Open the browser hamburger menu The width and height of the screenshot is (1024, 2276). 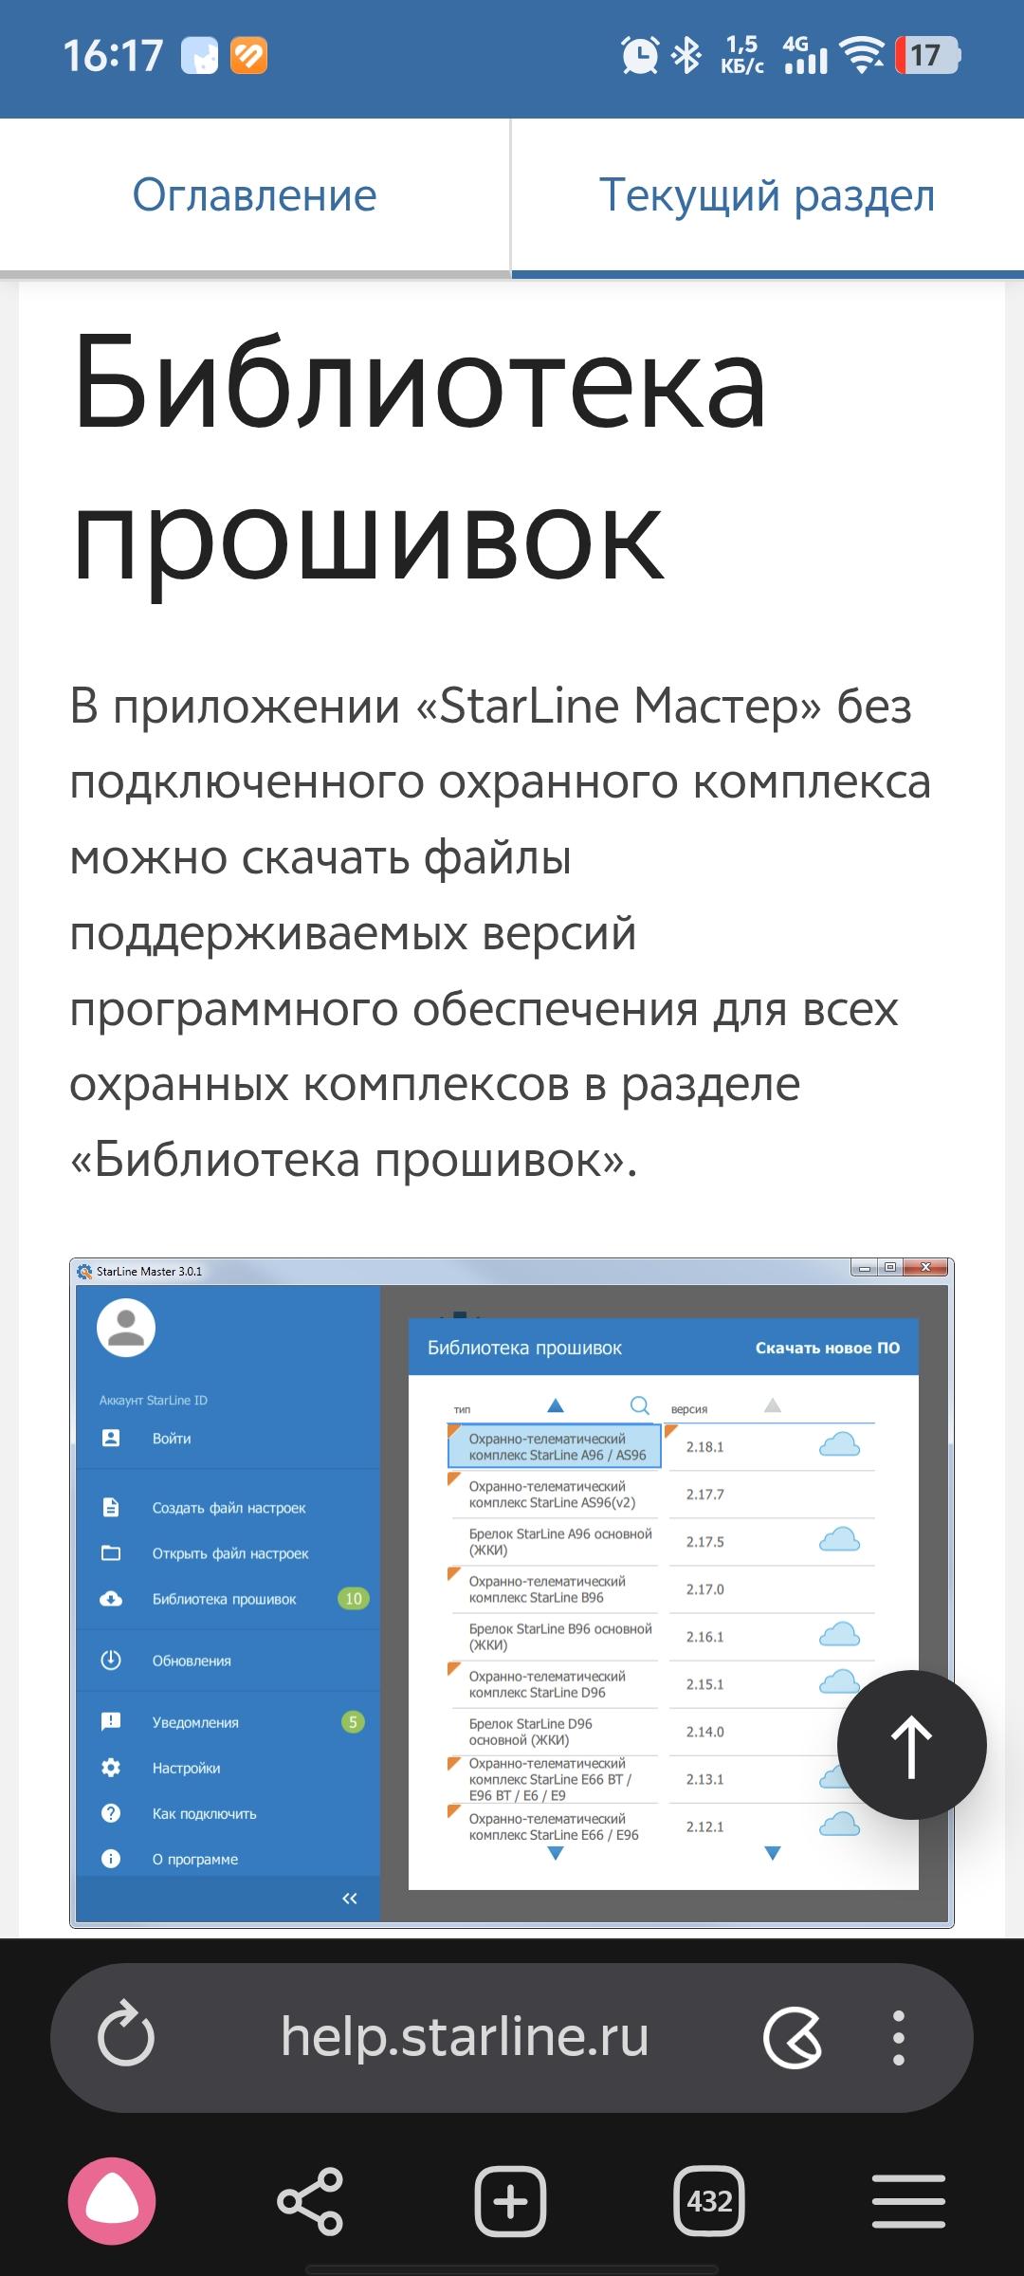(908, 2200)
